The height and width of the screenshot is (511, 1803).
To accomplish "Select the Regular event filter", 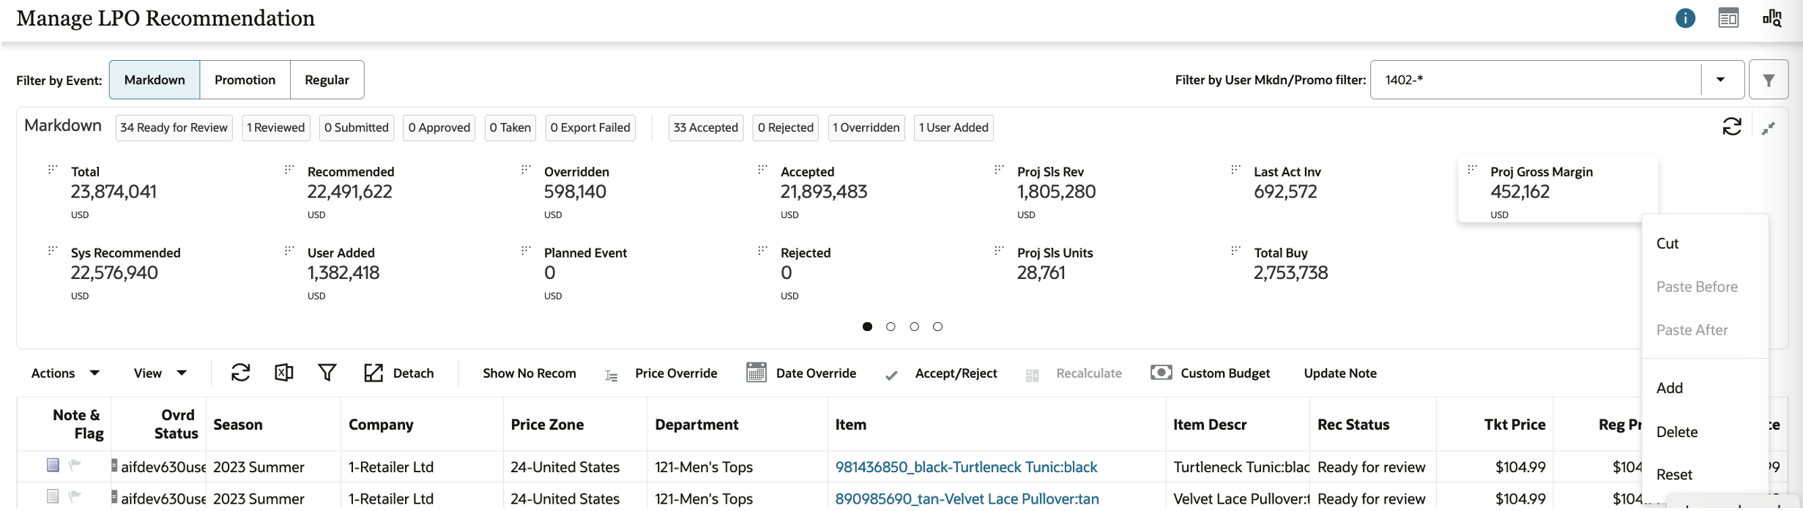I will click(x=327, y=80).
